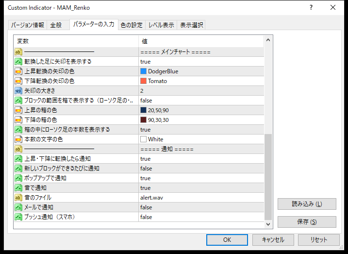The height and width of the screenshot is (254, 348).
Task: Click the bool icon for 音で通知
Action: (18, 188)
